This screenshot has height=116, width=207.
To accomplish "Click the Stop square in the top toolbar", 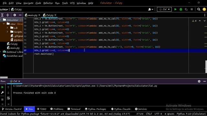I will pyautogui.click(x=192, y=9).
